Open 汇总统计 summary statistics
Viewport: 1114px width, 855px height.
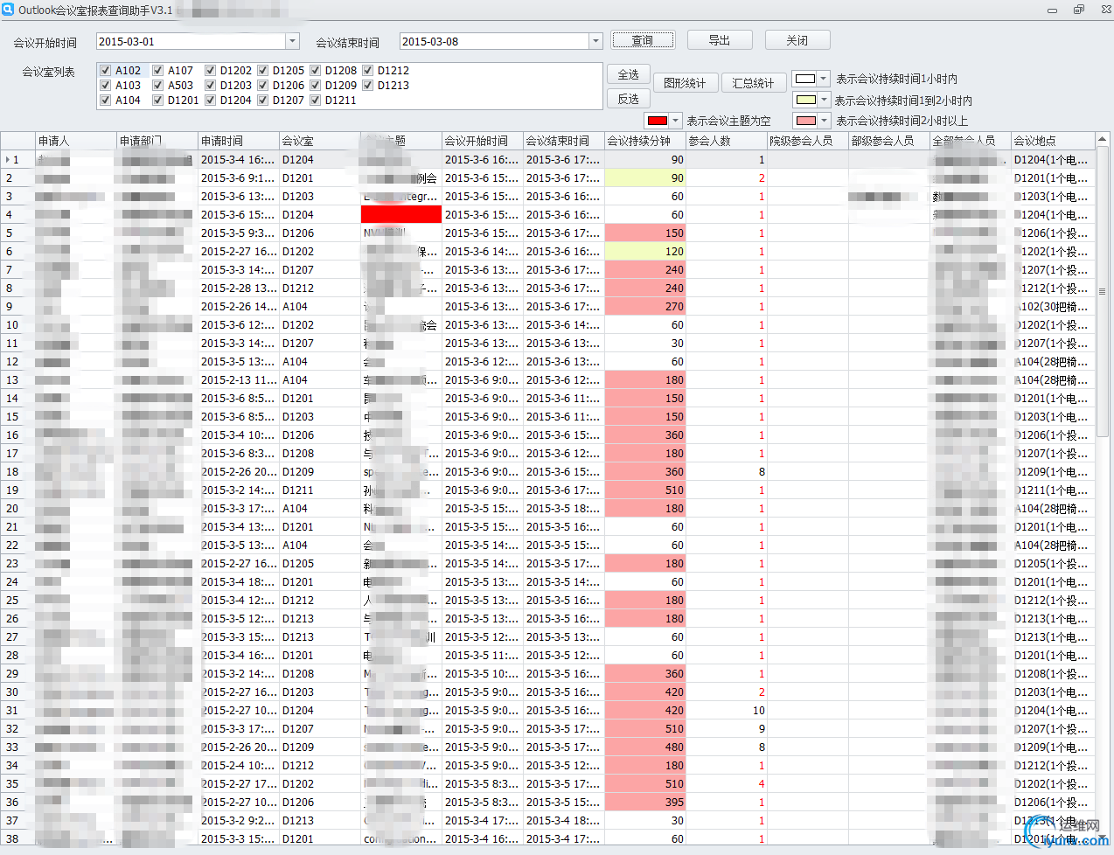[754, 83]
